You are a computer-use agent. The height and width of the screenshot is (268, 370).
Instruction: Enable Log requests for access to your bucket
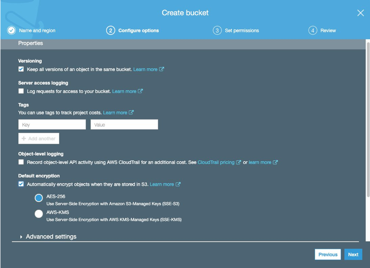pyautogui.click(x=21, y=91)
